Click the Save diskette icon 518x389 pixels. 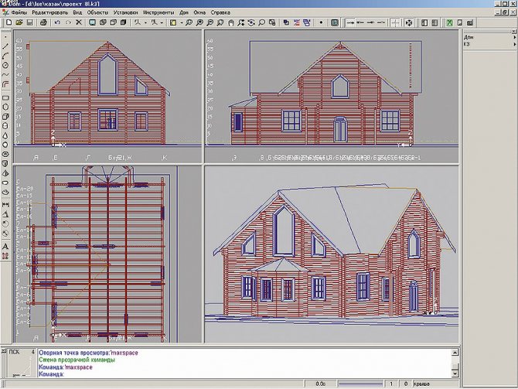[x=29, y=22]
